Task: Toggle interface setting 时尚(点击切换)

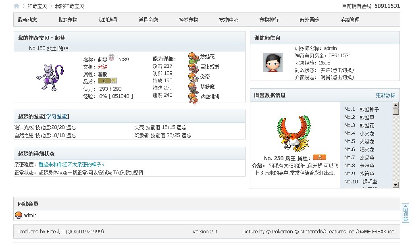Action: coord(337,77)
